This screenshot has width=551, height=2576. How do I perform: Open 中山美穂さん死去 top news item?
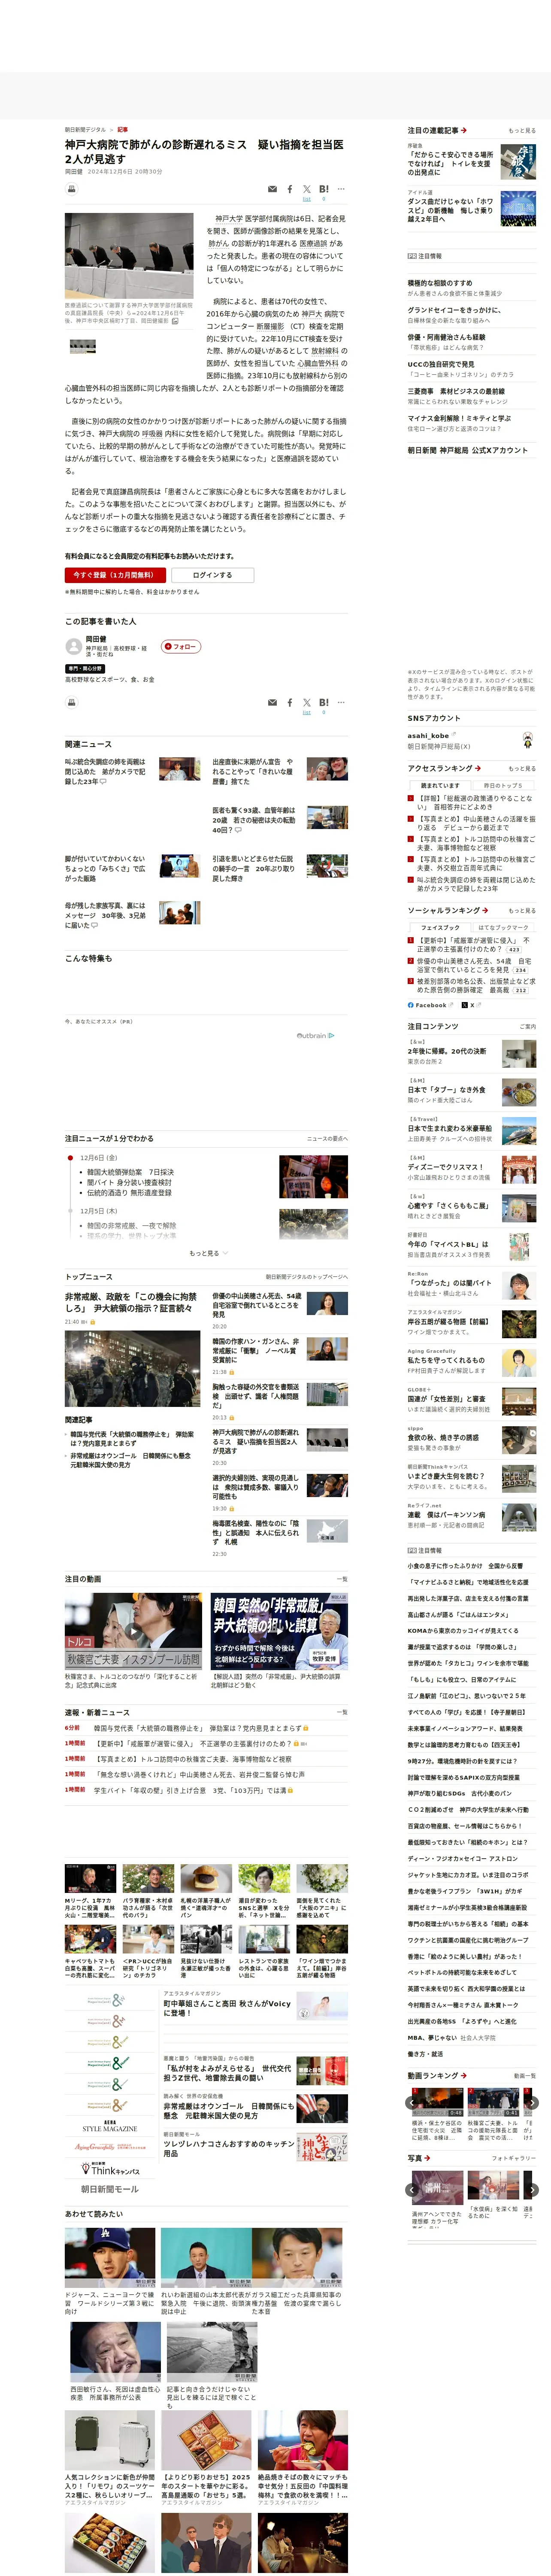point(256,1305)
